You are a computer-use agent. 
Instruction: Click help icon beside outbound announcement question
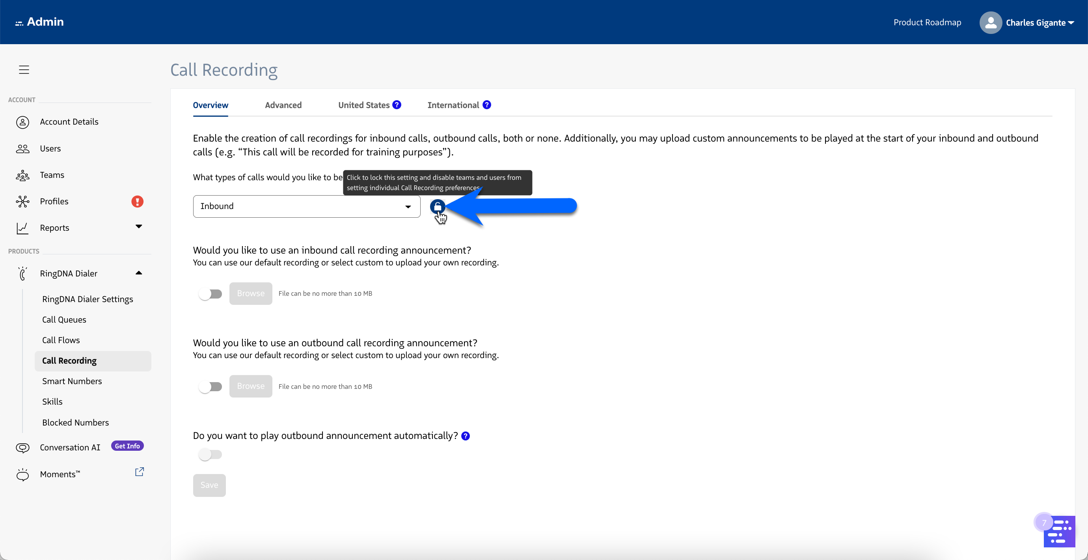(466, 436)
